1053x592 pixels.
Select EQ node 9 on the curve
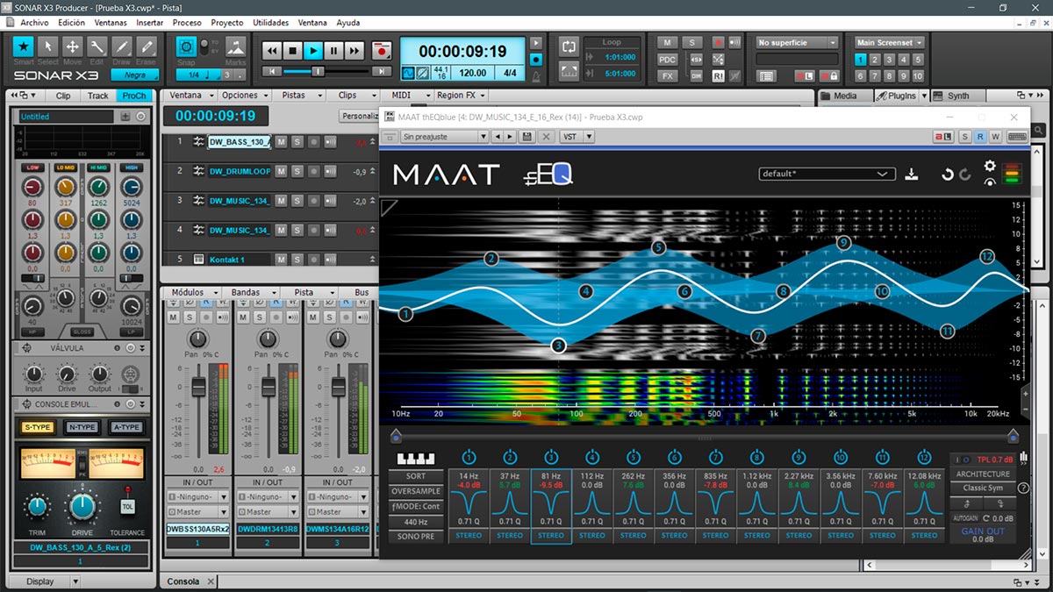[x=844, y=243]
